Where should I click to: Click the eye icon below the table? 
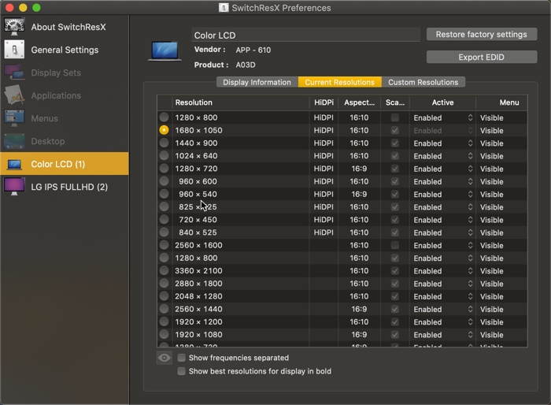pyautogui.click(x=164, y=358)
